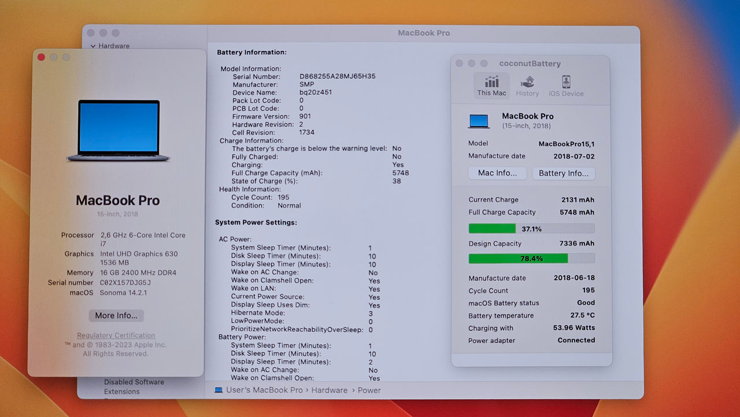Close the System Information window

(x=91, y=33)
